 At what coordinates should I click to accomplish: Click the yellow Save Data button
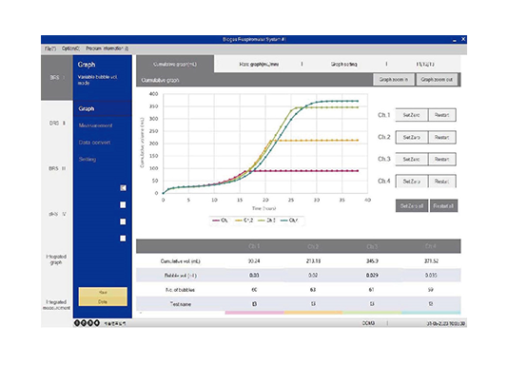coord(103,297)
